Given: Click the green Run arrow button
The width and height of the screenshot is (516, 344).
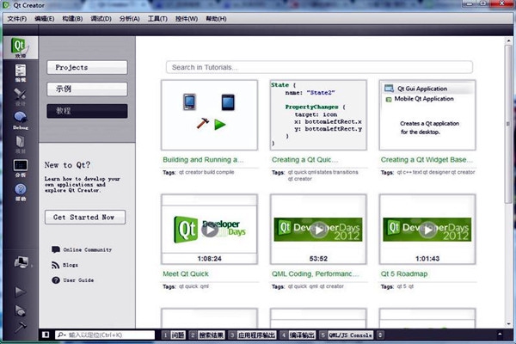Looking at the screenshot, I should pos(20,292).
